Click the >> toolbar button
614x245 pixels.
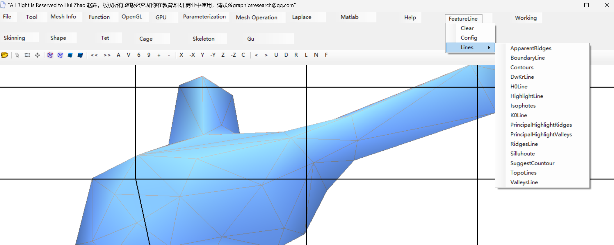tap(107, 55)
